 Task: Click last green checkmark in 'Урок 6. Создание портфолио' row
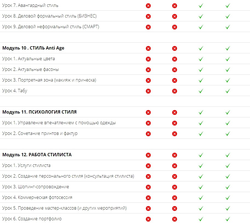point(228,219)
